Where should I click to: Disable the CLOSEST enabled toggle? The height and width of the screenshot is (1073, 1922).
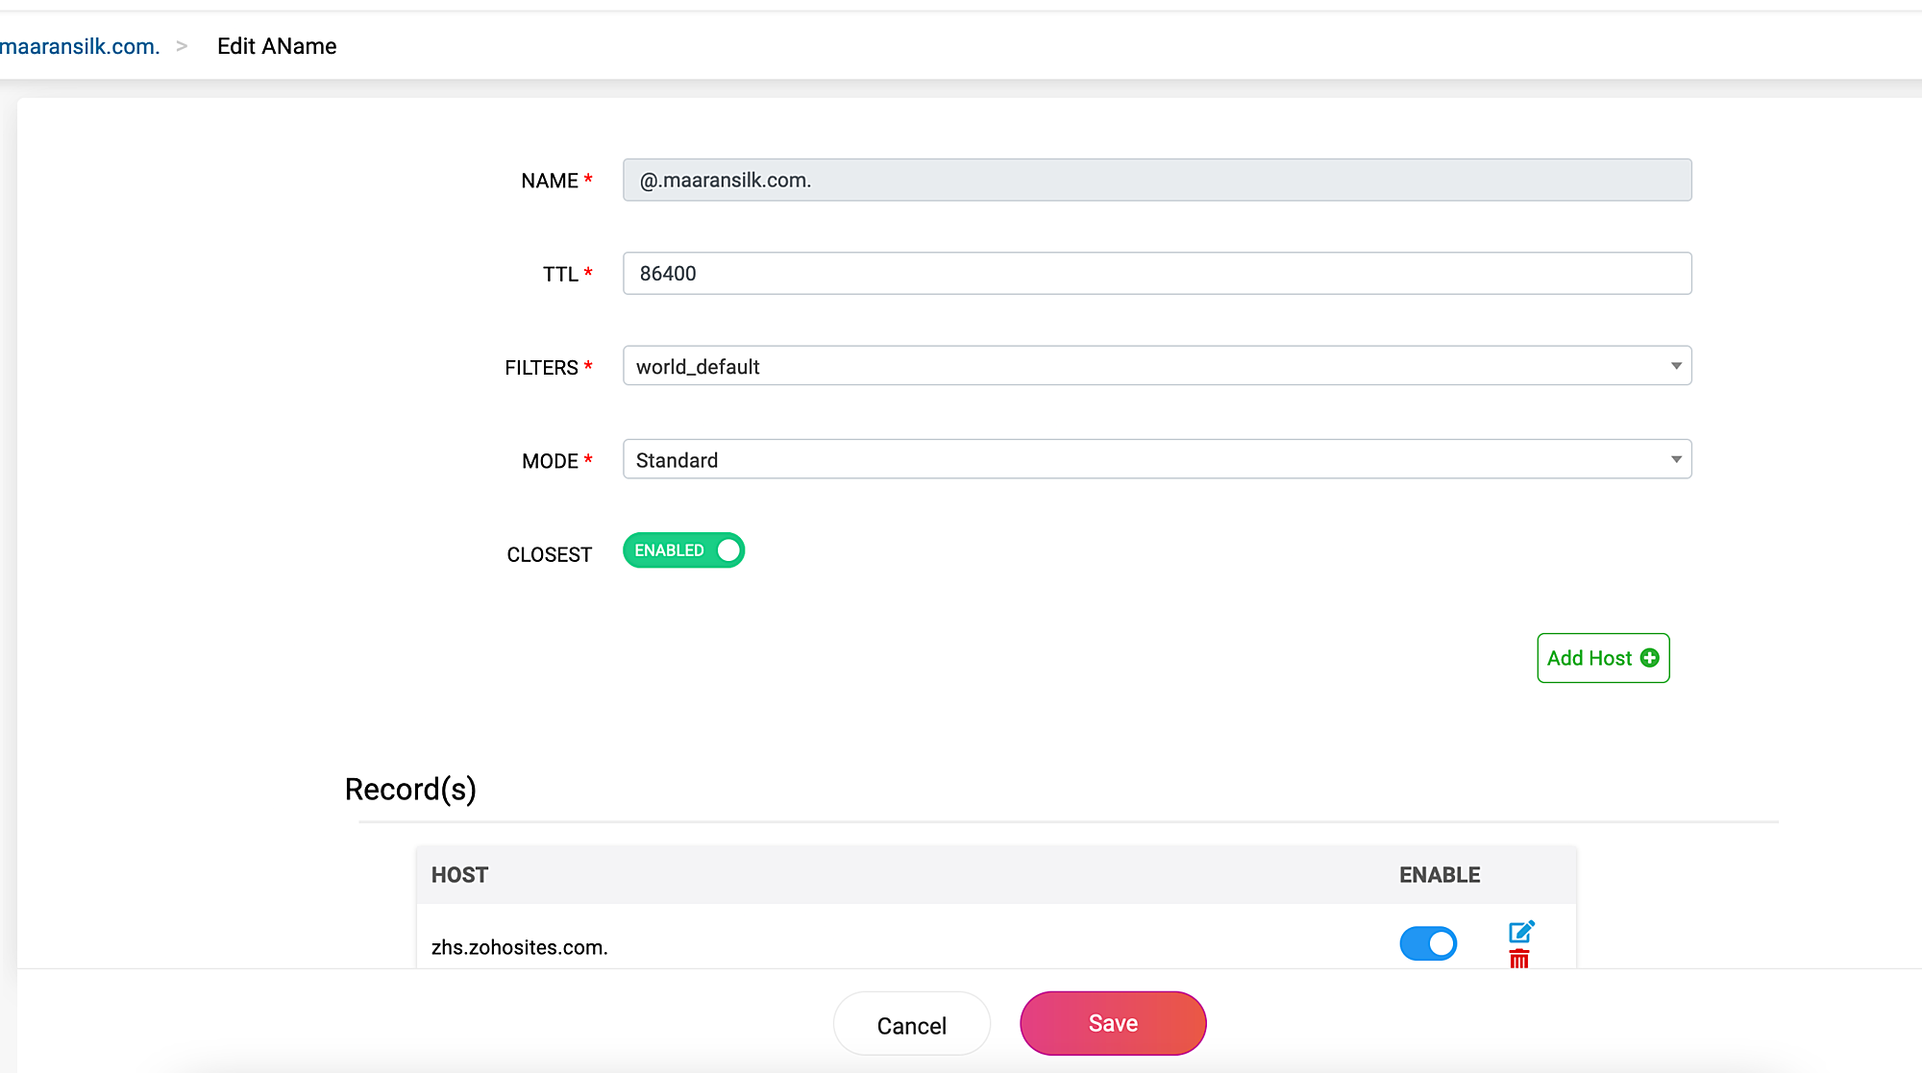point(683,550)
